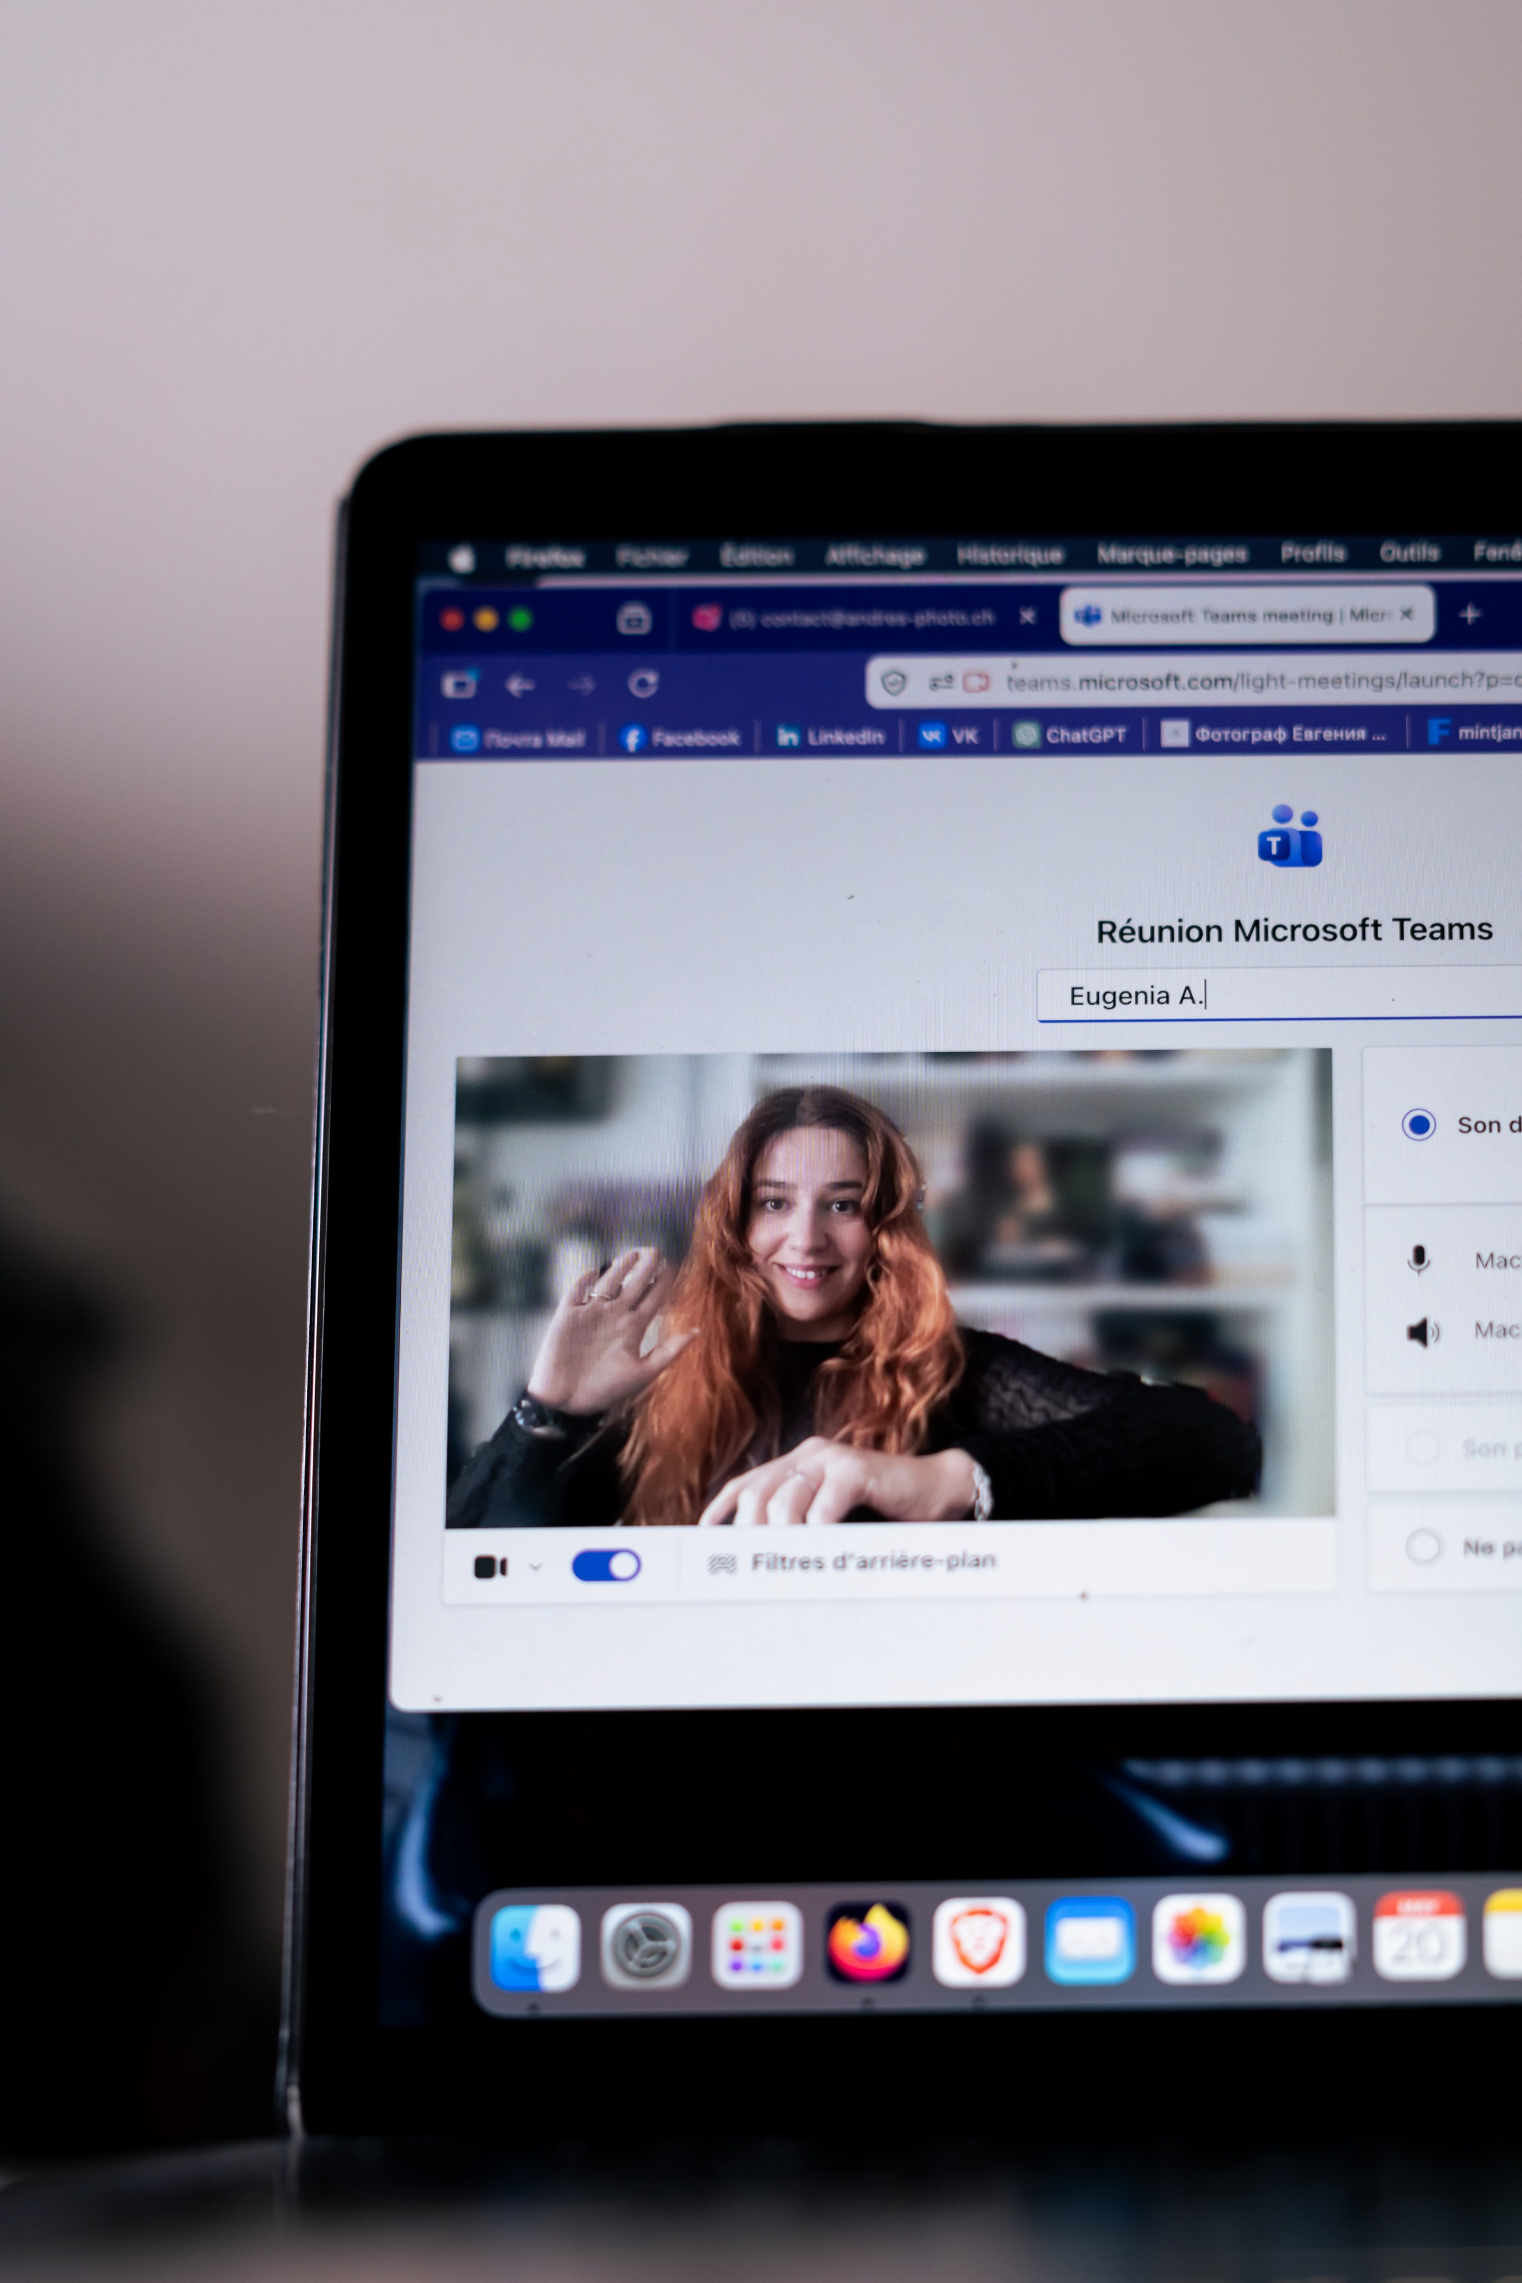Launch Brave browser from the Dock
Image resolution: width=1522 pixels, height=2283 pixels.
click(x=979, y=1941)
